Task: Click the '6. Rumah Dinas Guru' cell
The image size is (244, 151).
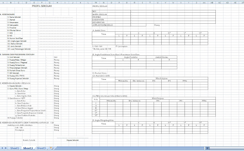Action: click(x=16, y=70)
